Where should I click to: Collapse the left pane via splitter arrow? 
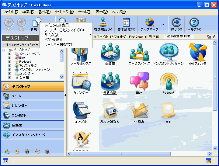(x=65, y=95)
